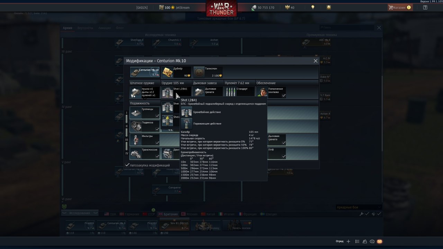Image resolution: width=443 pixels, height=249 pixels.
Task: Open the help question mark icon
Action: 425,7
